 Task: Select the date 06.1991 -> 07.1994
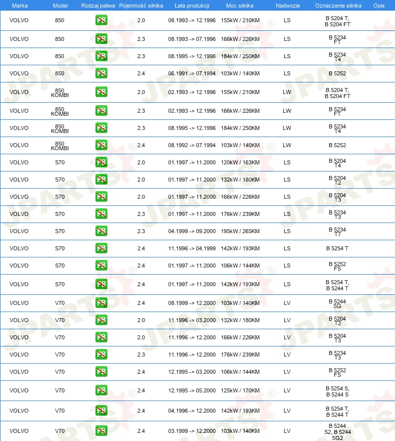(192, 73)
